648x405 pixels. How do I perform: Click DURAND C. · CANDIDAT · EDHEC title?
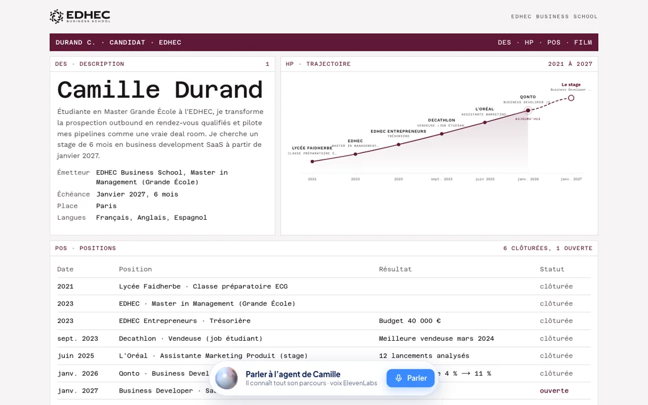pos(118,43)
